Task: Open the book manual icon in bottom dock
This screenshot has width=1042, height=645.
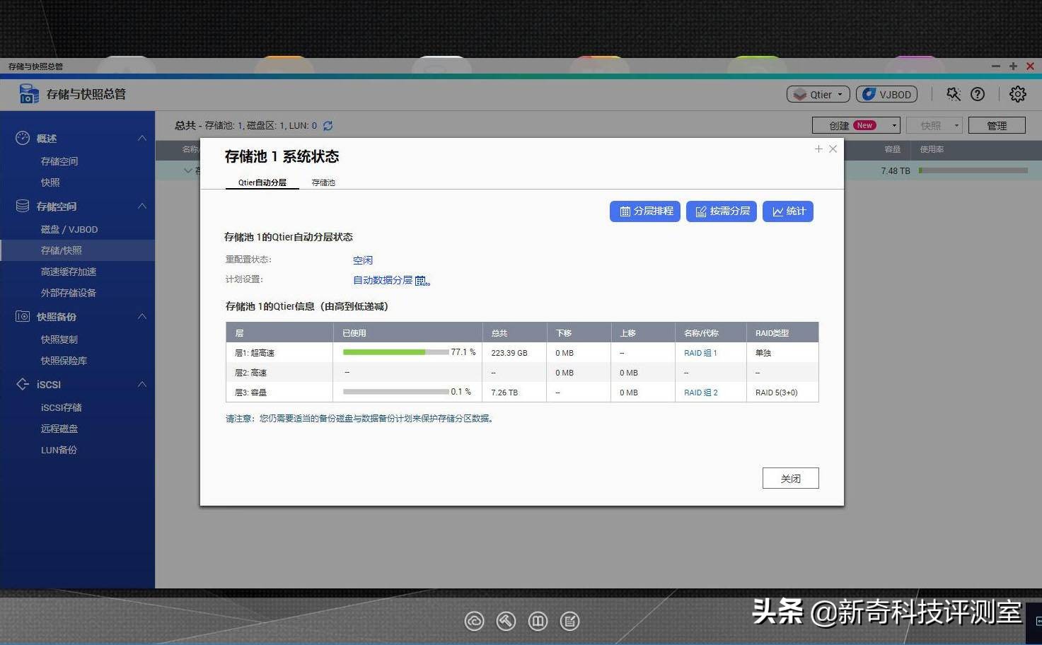Action: (538, 621)
